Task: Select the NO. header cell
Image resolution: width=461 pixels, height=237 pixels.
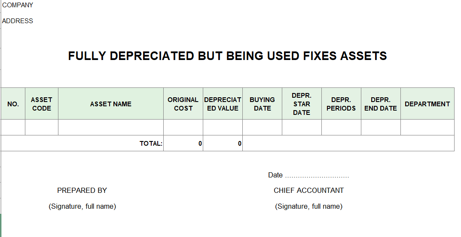Action: coord(13,104)
